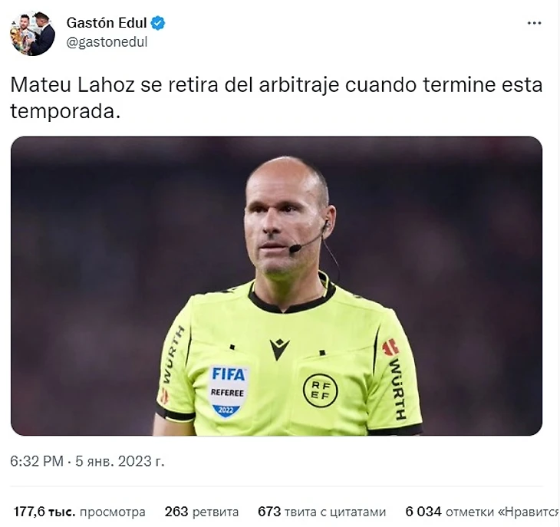Click Gastón Edul's profile avatar
The image size is (560, 527).
coord(32,34)
